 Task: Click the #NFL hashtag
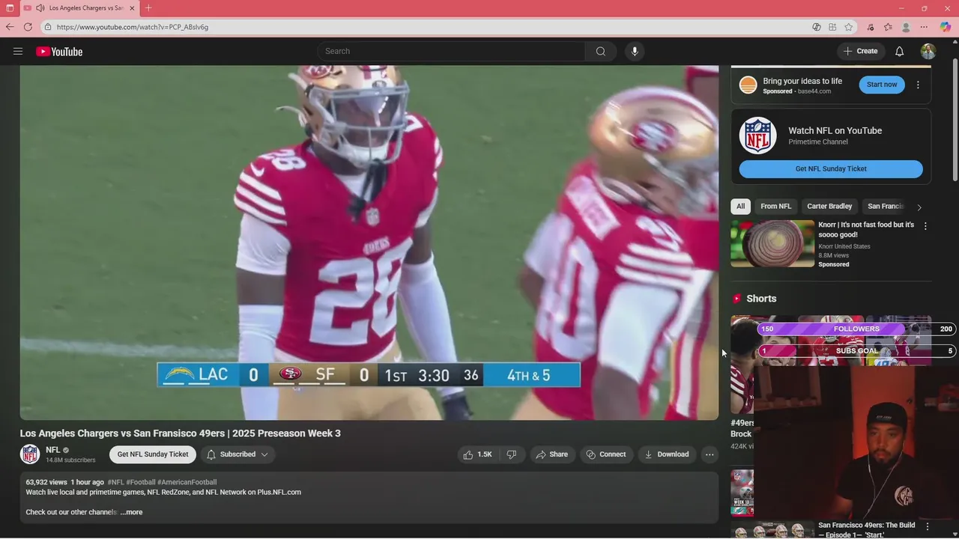[x=115, y=482]
